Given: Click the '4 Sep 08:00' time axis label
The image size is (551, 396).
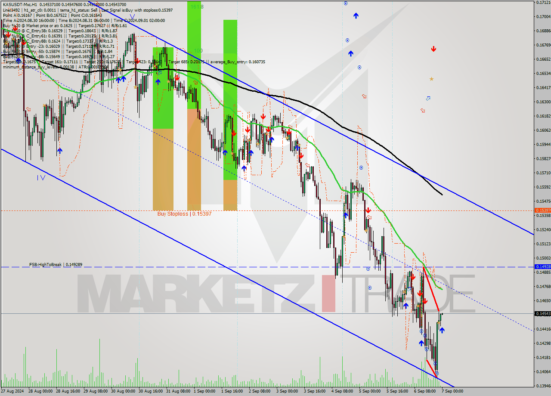Looking at the screenshot, I should pos(343,391).
